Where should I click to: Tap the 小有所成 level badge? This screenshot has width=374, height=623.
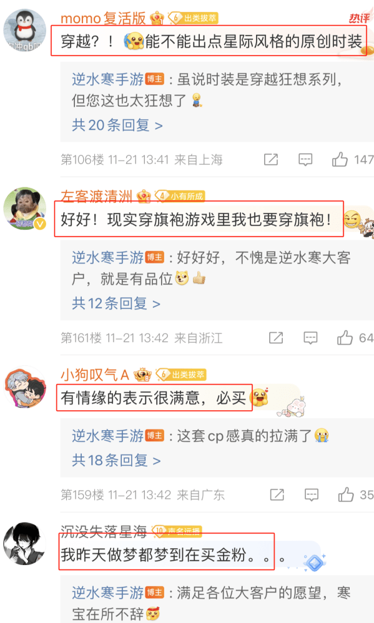coord(179,196)
